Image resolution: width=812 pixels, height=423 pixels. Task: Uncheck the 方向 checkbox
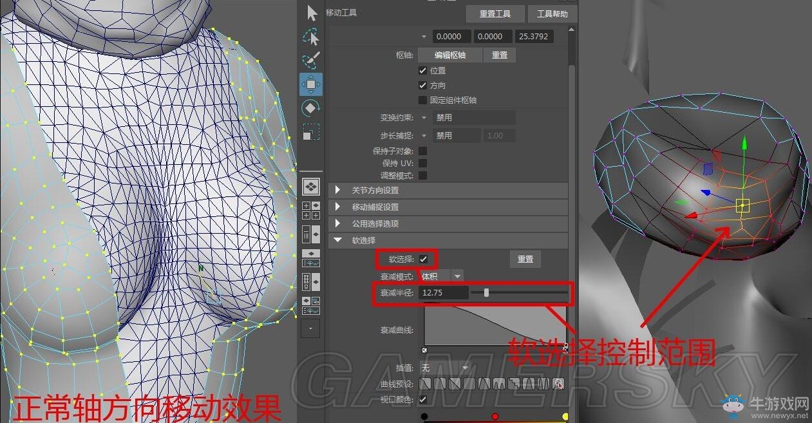(x=422, y=85)
